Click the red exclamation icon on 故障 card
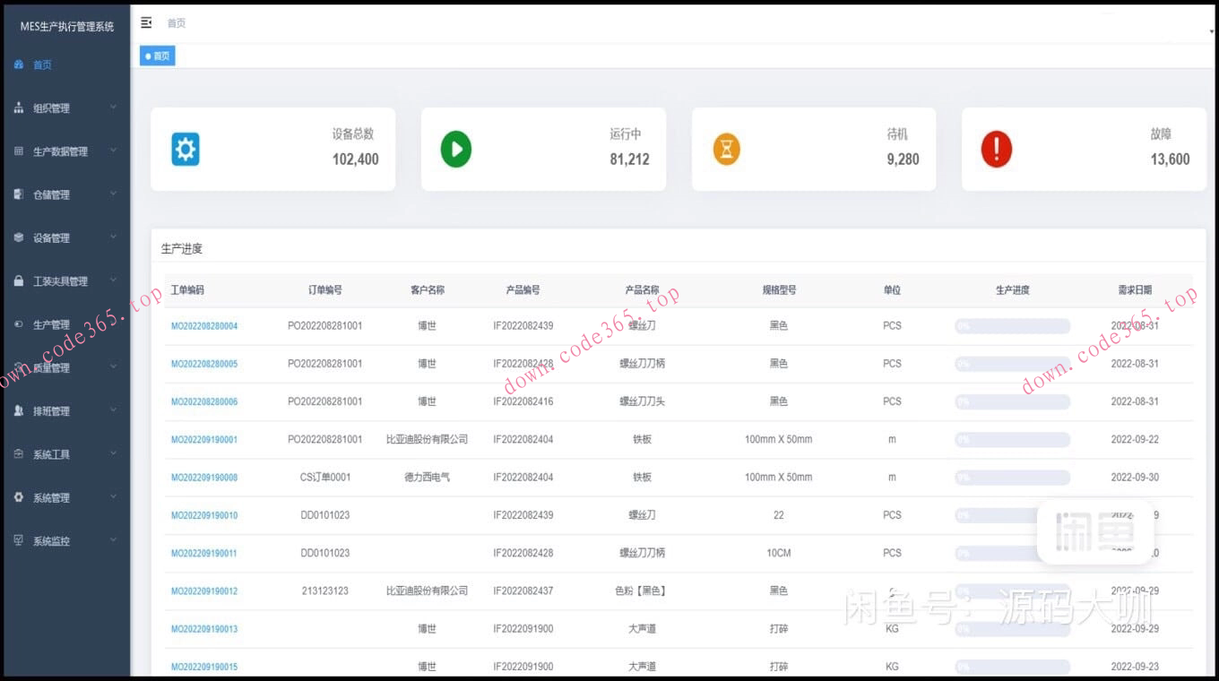The width and height of the screenshot is (1219, 681). tap(997, 149)
